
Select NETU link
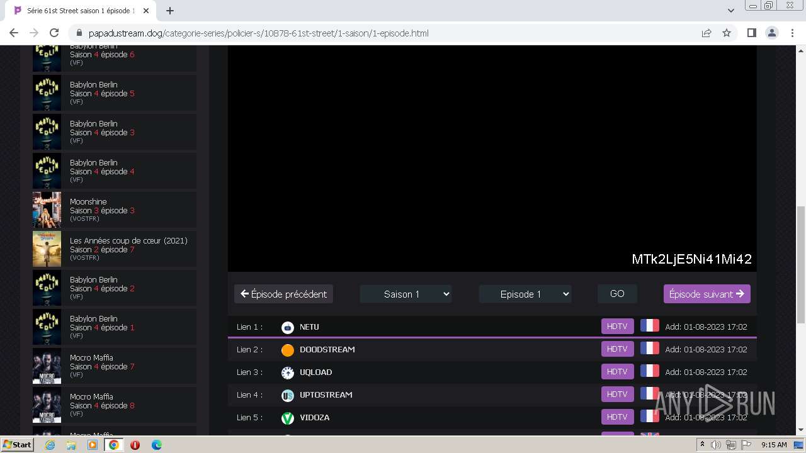tap(492, 327)
